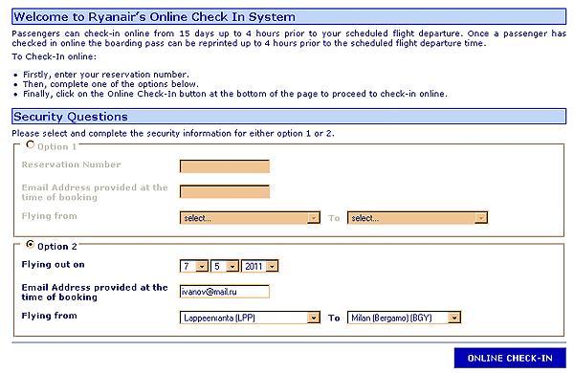Click Option 1 'Flying from' label

pyautogui.click(x=49, y=216)
